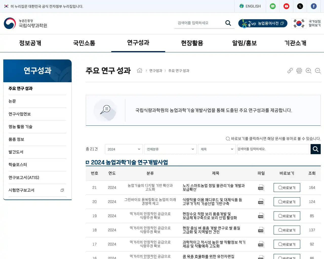The width and height of the screenshot is (324, 259).
Task: Open the X social media icon
Action: click(x=300, y=6)
